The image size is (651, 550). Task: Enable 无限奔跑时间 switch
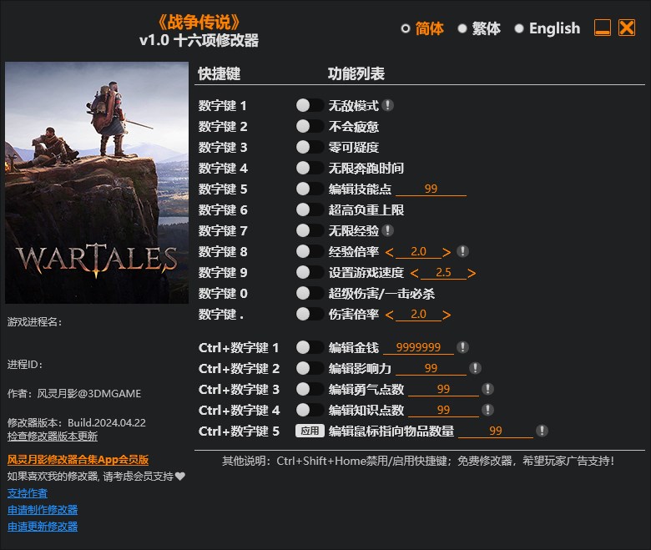(x=310, y=168)
